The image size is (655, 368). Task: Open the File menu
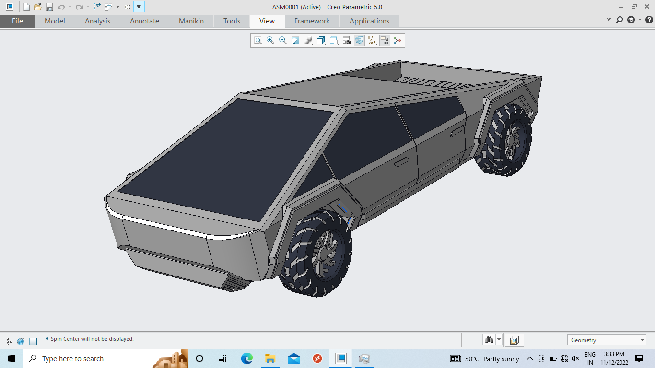click(x=17, y=21)
